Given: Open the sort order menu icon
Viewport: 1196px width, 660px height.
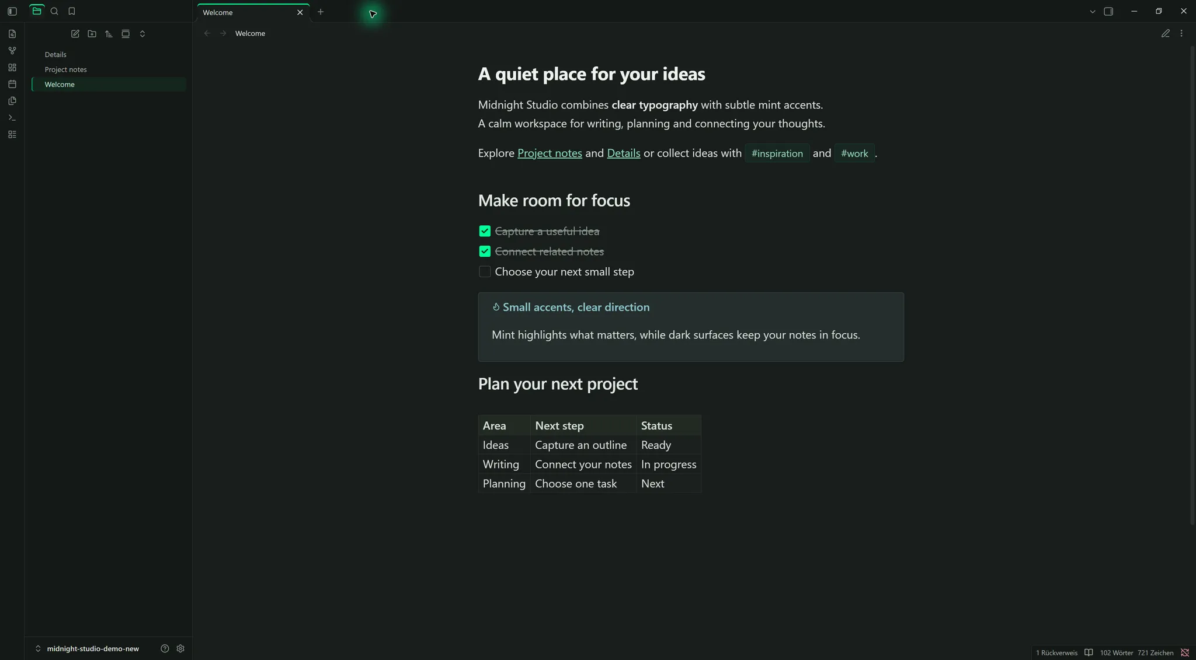Looking at the screenshot, I should (109, 34).
